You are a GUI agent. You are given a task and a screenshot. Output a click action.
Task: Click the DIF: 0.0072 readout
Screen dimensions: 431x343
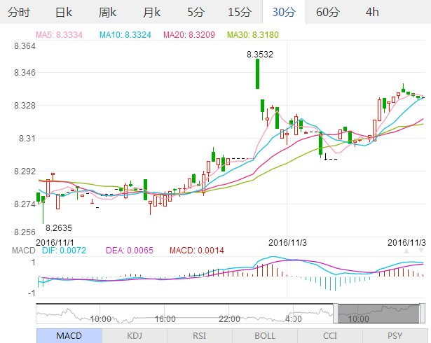tap(64, 251)
